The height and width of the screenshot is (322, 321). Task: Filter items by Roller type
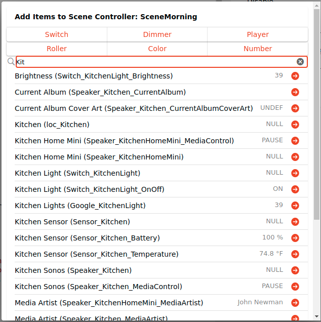57,49
